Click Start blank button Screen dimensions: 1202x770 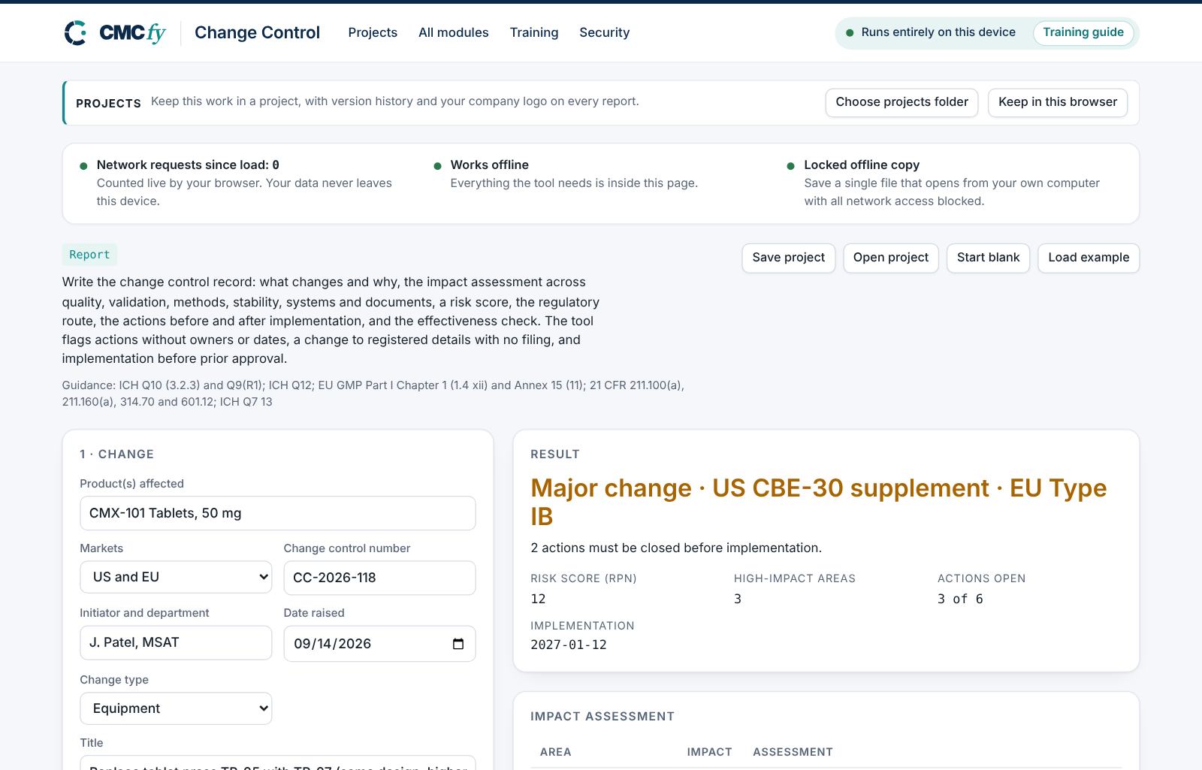pos(988,258)
